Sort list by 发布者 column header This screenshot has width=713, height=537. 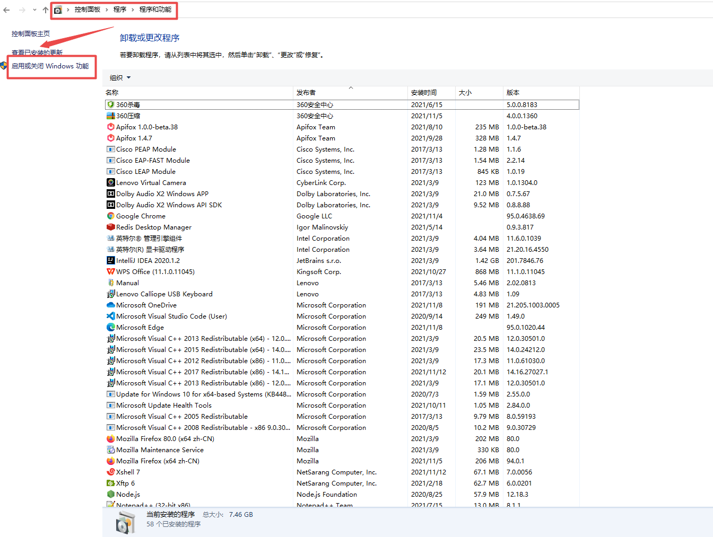tap(350, 92)
